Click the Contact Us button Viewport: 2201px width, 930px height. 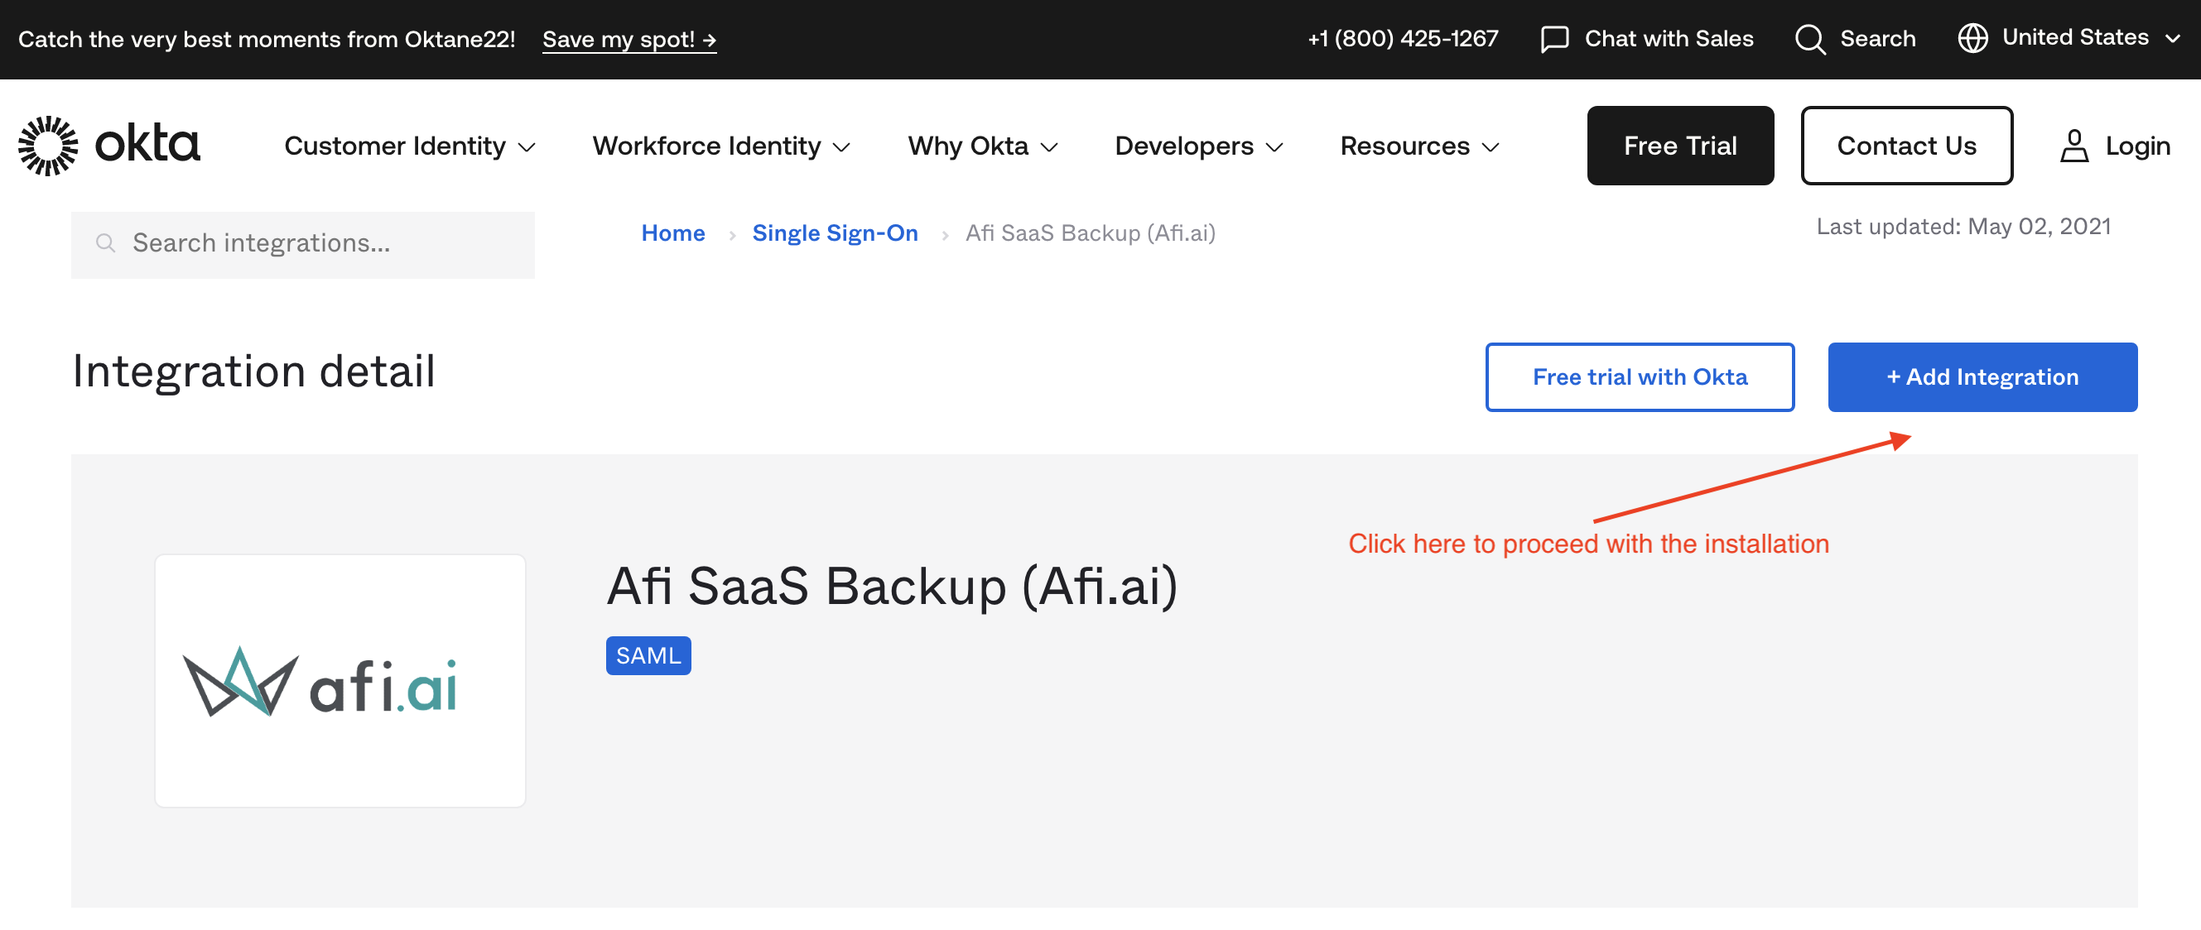click(1905, 146)
